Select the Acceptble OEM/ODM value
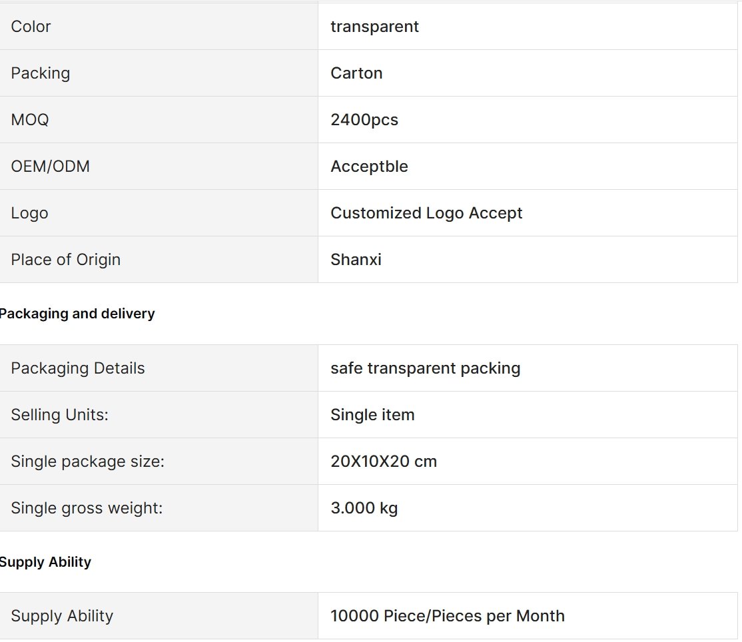Image resolution: width=742 pixels, height=642 pixels. (x=369, y=166)
